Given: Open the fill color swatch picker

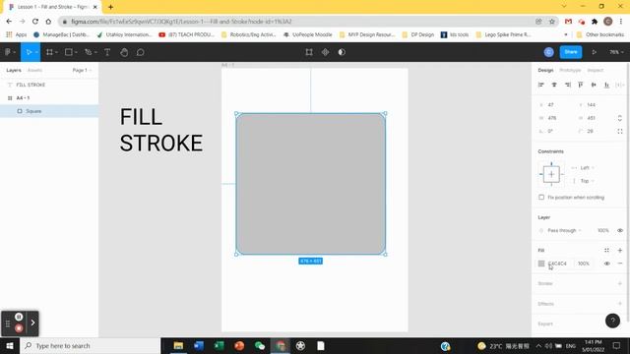Looking at the screenshot, I should (x=541, y=264).
